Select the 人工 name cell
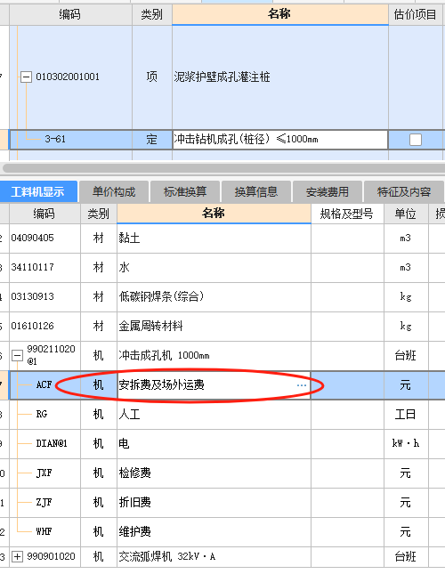This screenshot has width=445, height=574. coord(214,415)
